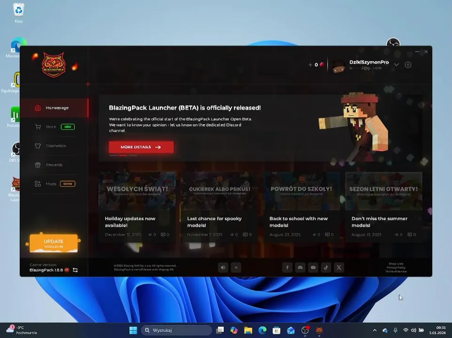452x338 pixels.
Task: Select the third banner slide indicator
Action: 133,155
